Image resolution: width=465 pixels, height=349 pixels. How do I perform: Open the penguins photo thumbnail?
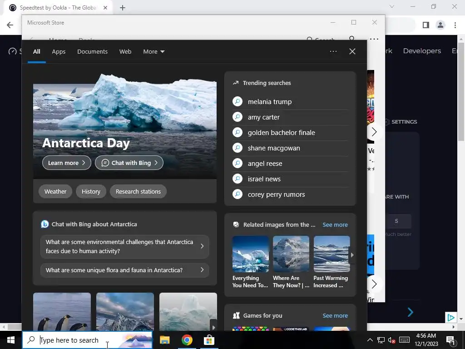coord(62,312)
